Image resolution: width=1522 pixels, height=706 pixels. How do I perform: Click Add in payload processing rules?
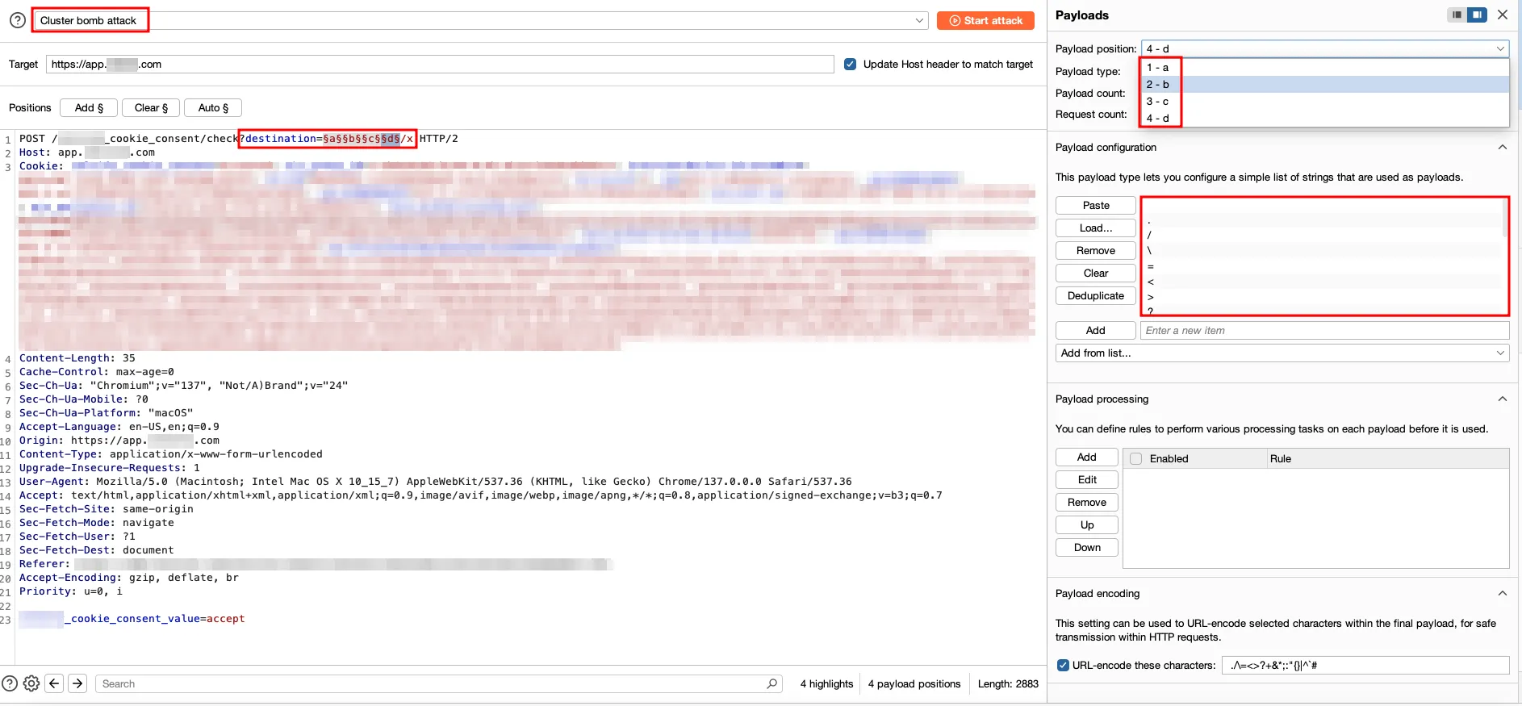(x=1086, y=457)
